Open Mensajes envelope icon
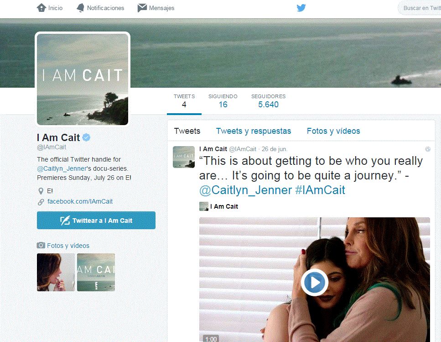The image size is (441, 342). (x=142, y=8)
